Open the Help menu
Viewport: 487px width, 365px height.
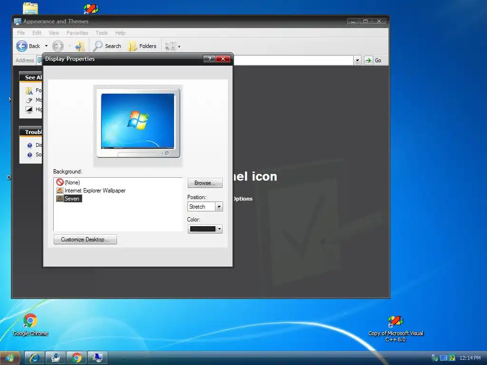click(x=120, y=33)
